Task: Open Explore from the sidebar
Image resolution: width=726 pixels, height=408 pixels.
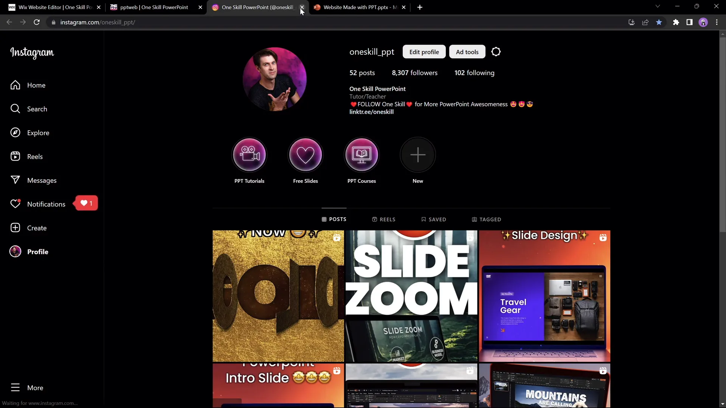Action: pos(30,133)
